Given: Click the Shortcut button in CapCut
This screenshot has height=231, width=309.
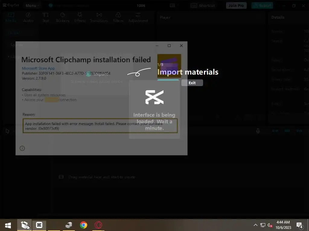Looking at the screenshot, I should pyautogui.click(x=203, y=5).
